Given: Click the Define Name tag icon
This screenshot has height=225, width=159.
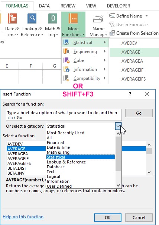Looking at the screenshot, I should [x=112, y=16].
